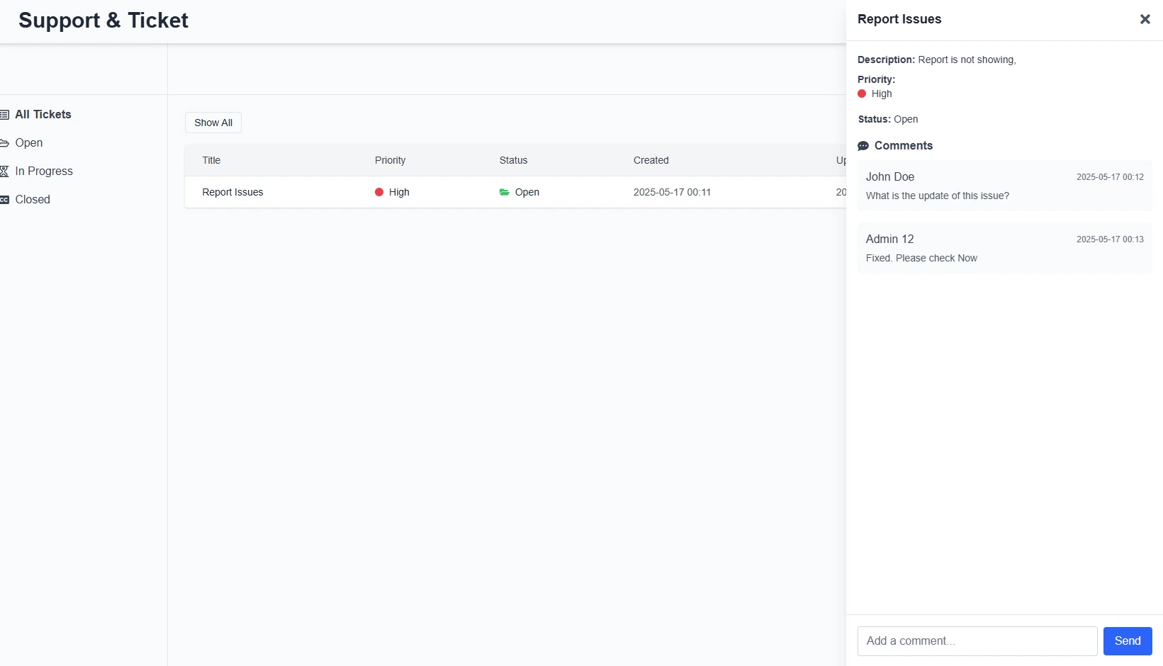Image resolution: width=1163 pixels, height=666 pixels.
Task: Switch to the In Progress filter
Action: 43,171
